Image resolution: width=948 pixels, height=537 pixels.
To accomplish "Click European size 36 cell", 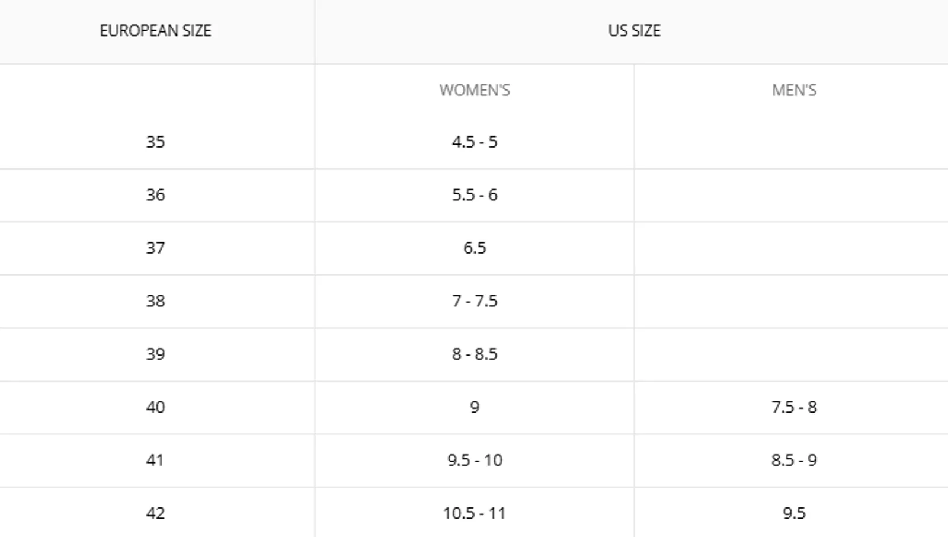I will pos(155,195).
